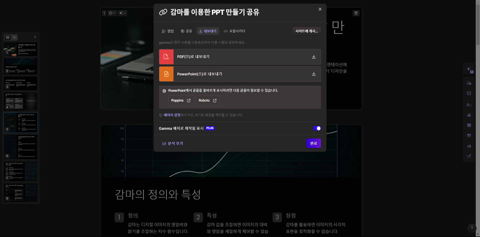Click the 완료 button
The height and width of the screenshot is (237, 480).
pyautogui.click(x=313, y=143)
